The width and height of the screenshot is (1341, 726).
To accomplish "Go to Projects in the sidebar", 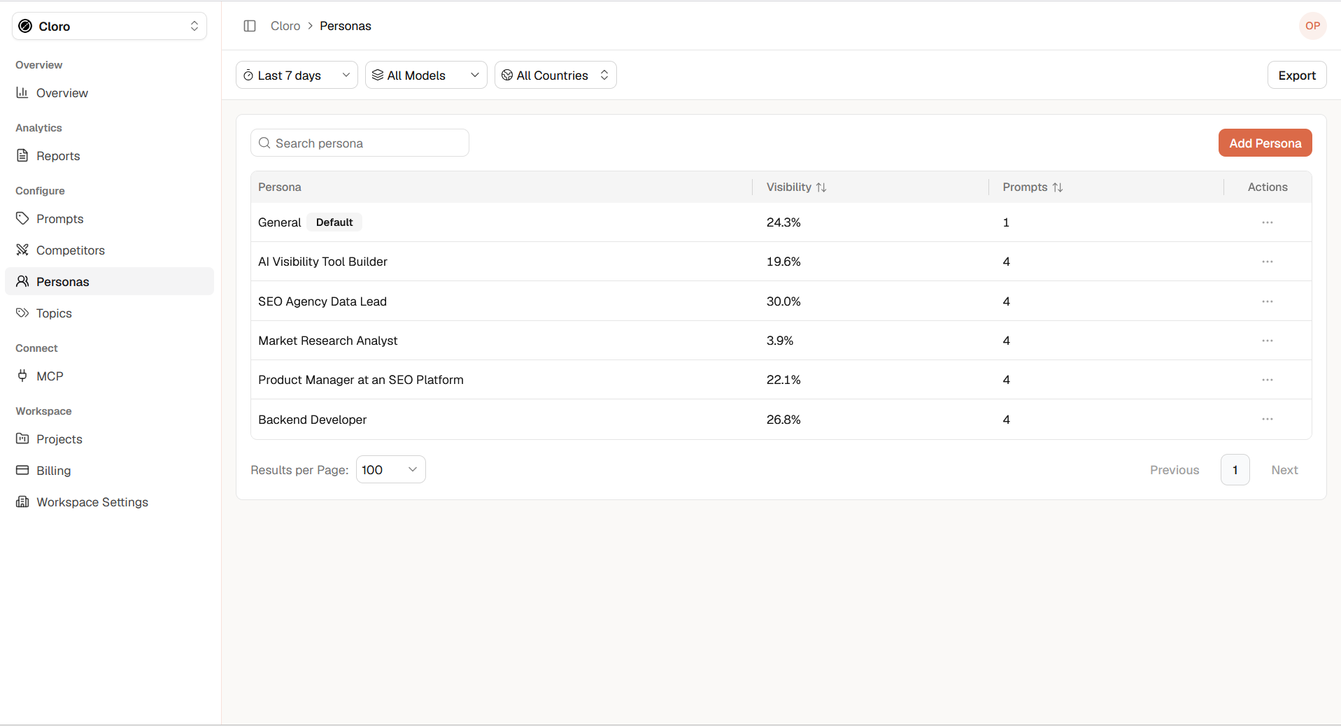I will pyautogui.click(x=109, y=439).
